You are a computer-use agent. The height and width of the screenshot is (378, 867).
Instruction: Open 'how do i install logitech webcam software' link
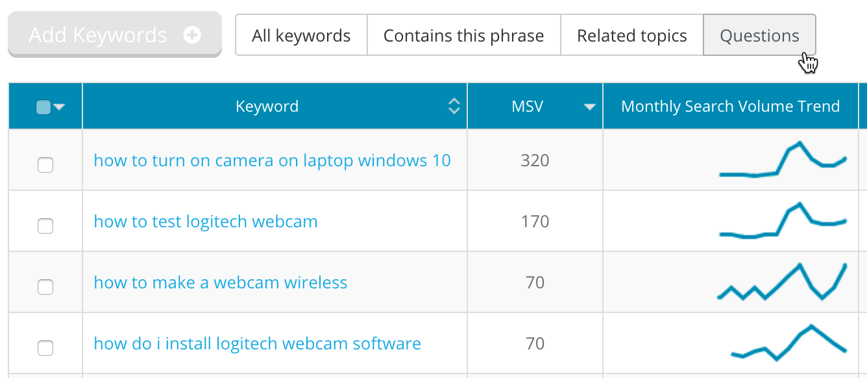(x=257, y=344)
